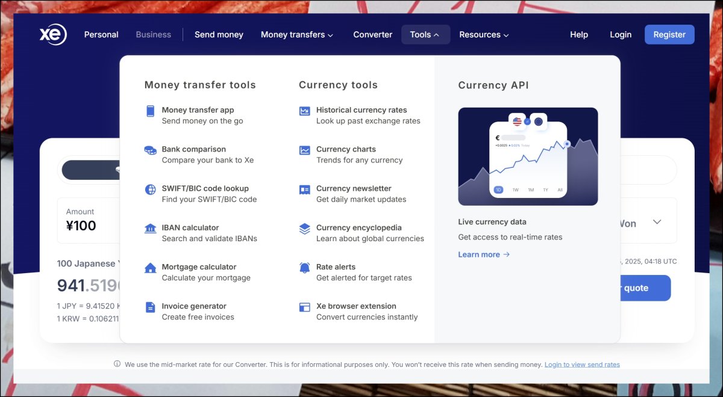This screenshot has width=723, height=397.
Task: Collapse the Tools dropdown menu
Action: 425,34
